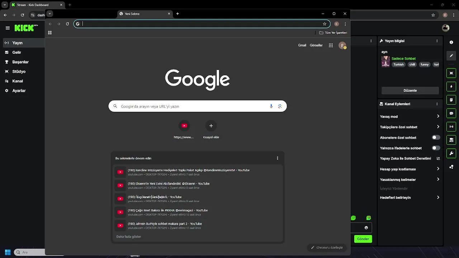Toggle Abonelere özel sohbet switch

(x=436, y=138)
